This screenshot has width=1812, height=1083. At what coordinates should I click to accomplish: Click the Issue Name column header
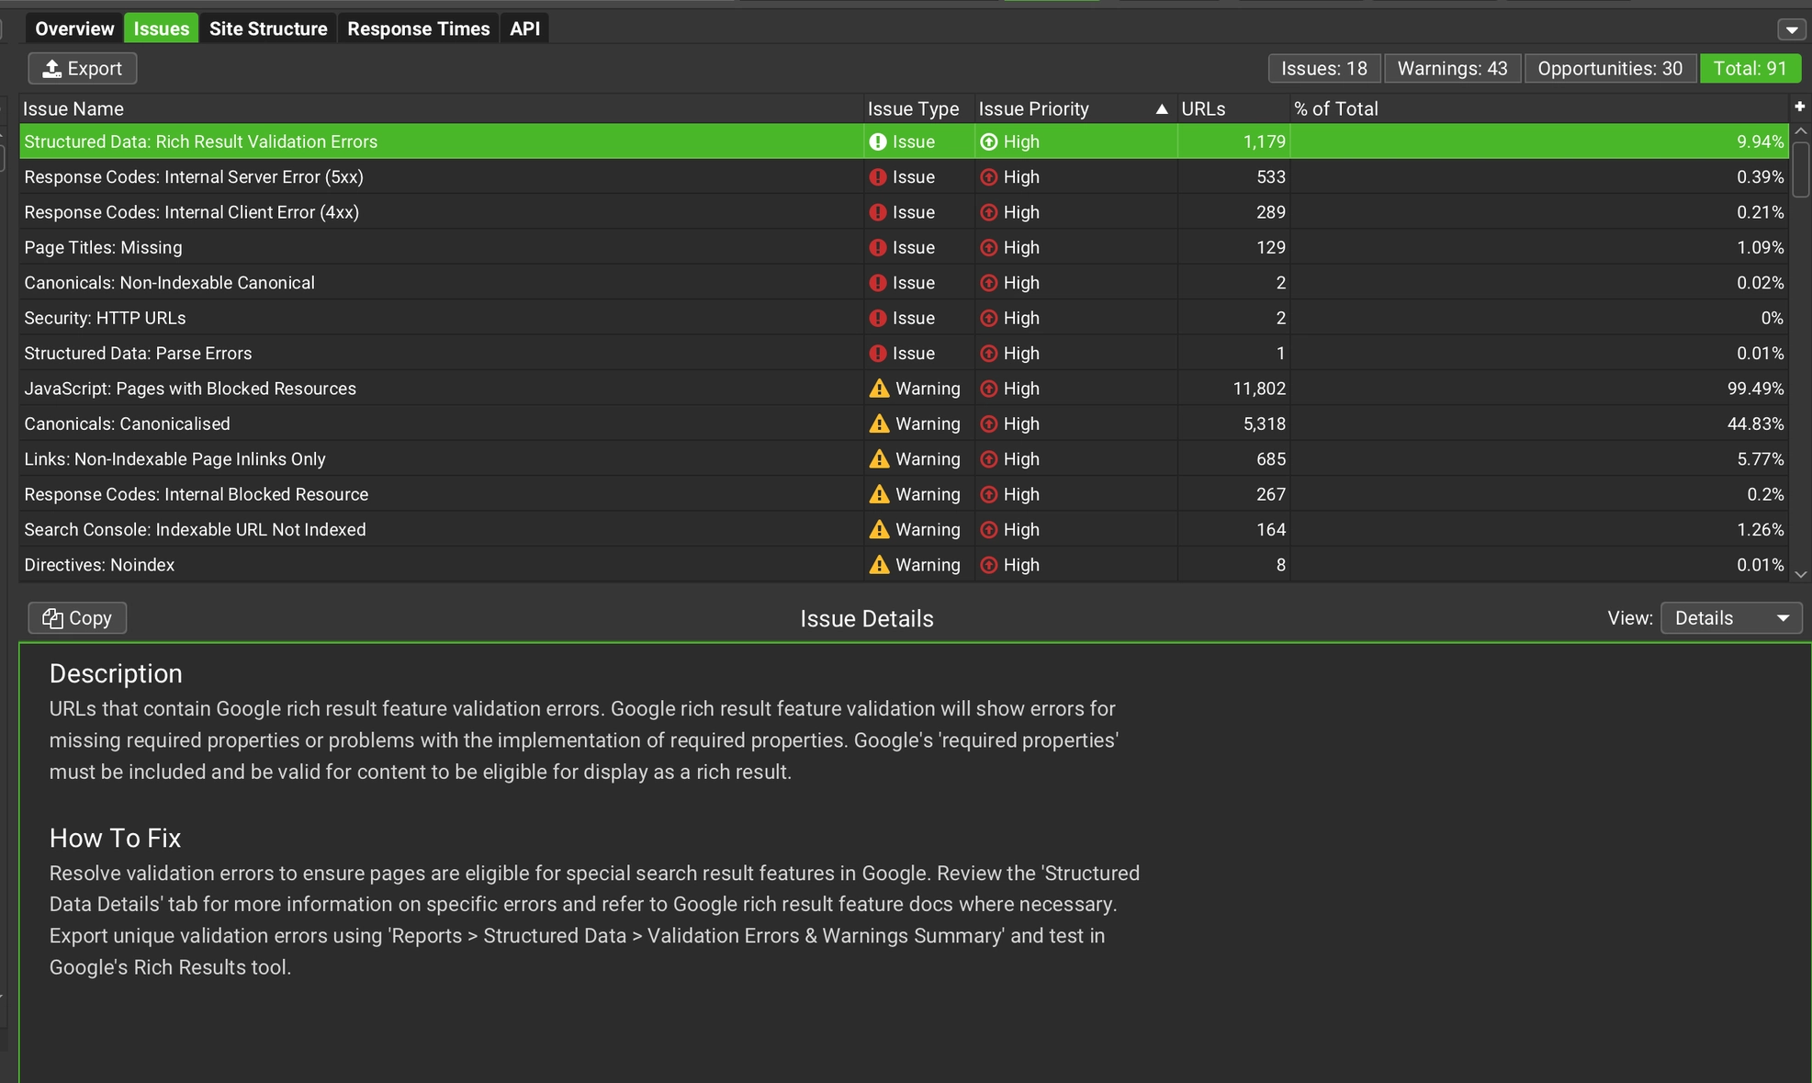coord(73,108)
